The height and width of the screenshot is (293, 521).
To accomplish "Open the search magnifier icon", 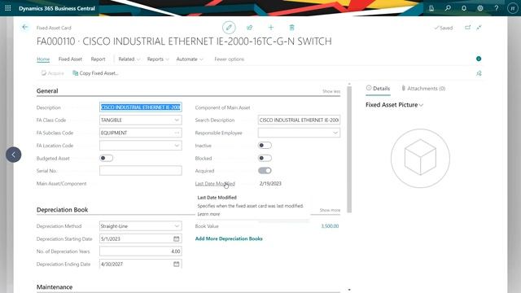I will (x=448, y=8).
